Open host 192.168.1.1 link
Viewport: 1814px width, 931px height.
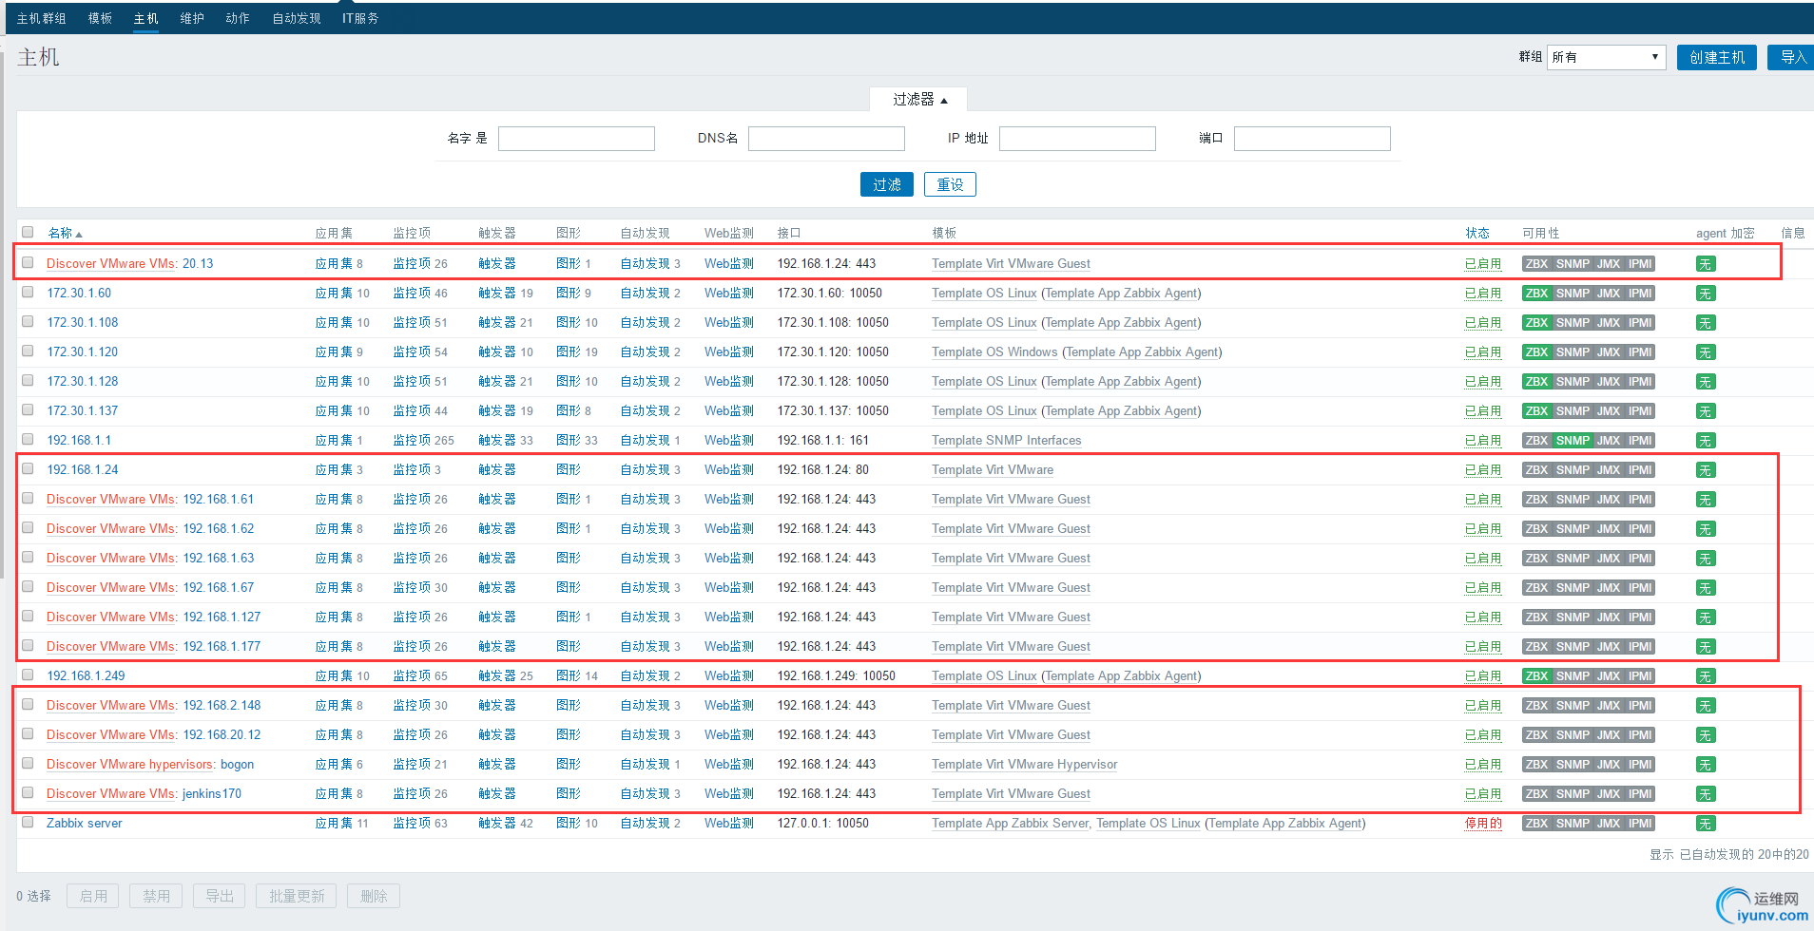point(79,440)
